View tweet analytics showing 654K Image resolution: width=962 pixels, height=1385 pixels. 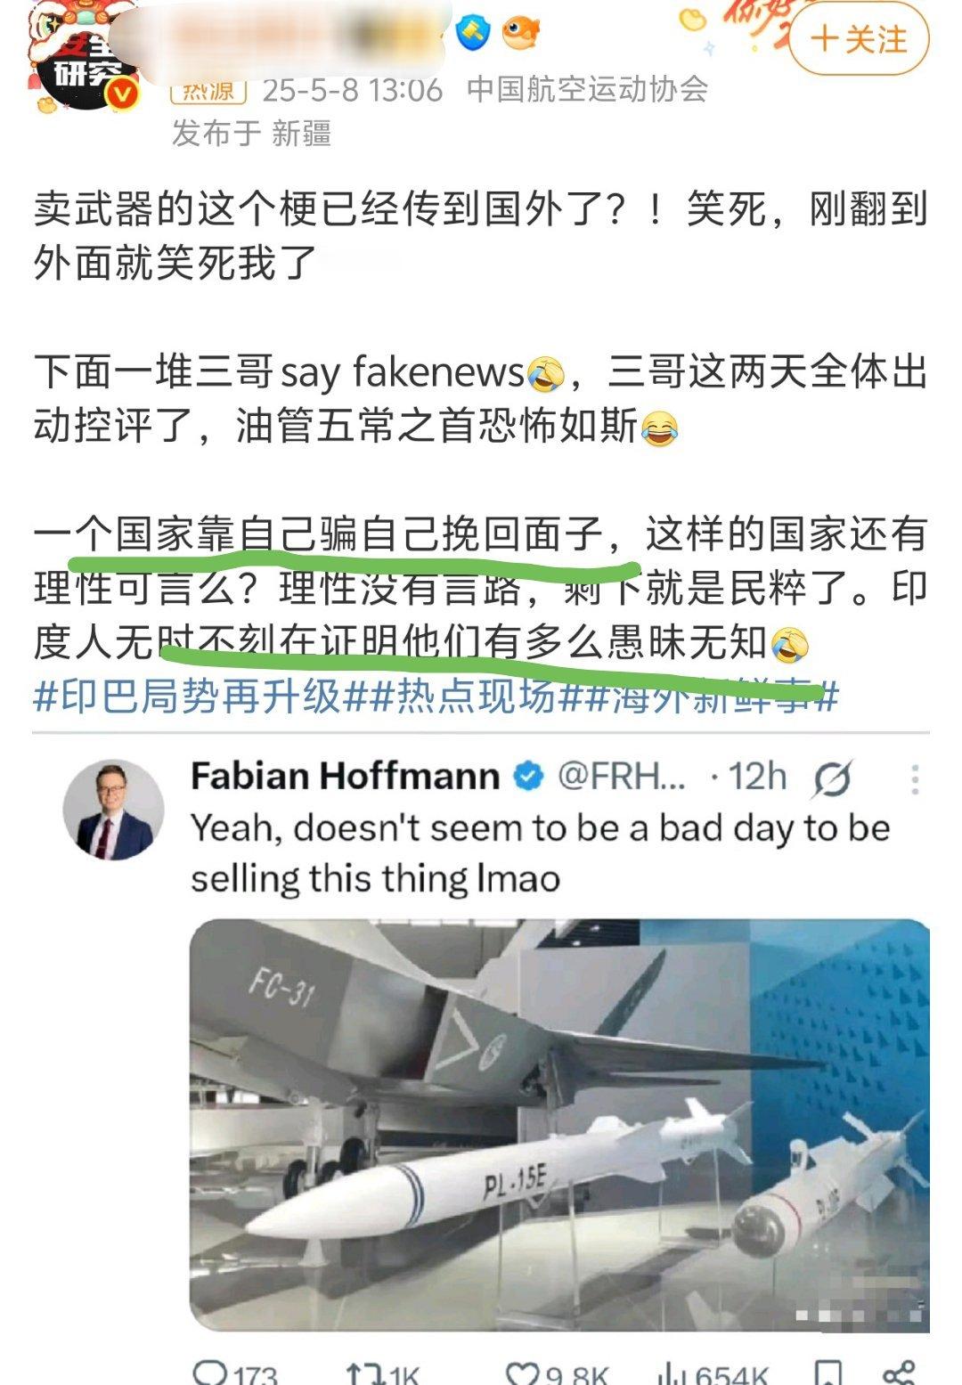pos(713,1373)
